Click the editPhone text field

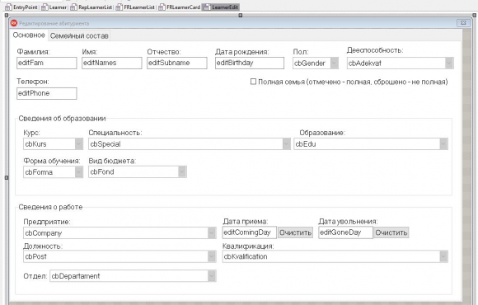tap(47, 93)
